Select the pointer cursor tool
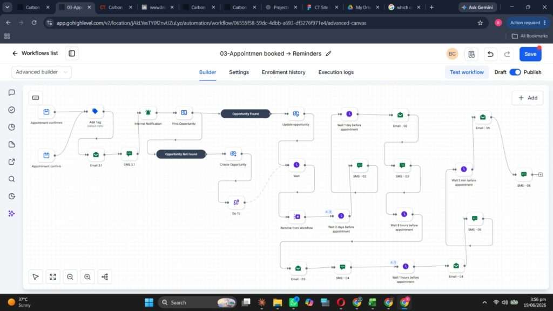The width and height of the screenshot is (553, 311). [36, 277]
